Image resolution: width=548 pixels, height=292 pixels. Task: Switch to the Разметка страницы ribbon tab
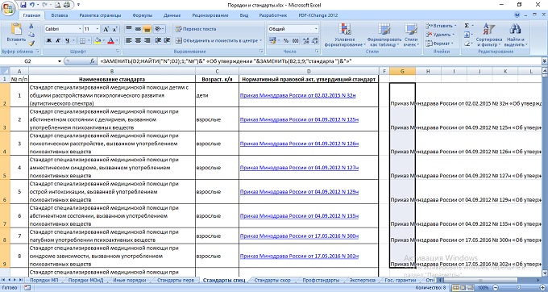[x=100, y=15]
